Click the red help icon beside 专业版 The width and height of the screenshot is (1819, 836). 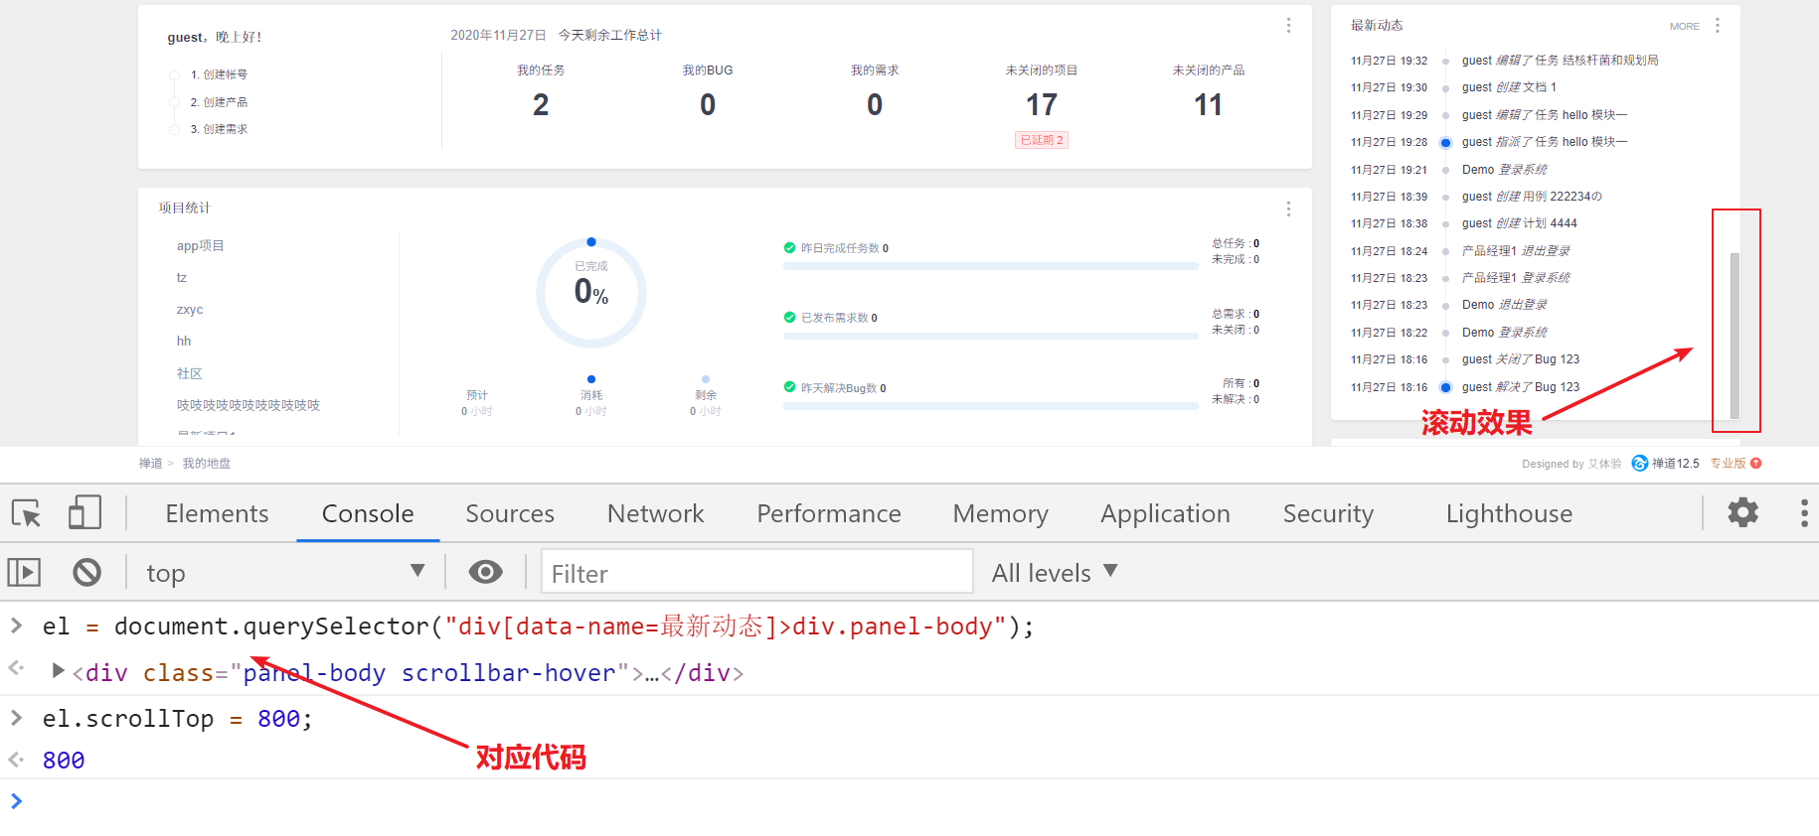point(1756,463)
